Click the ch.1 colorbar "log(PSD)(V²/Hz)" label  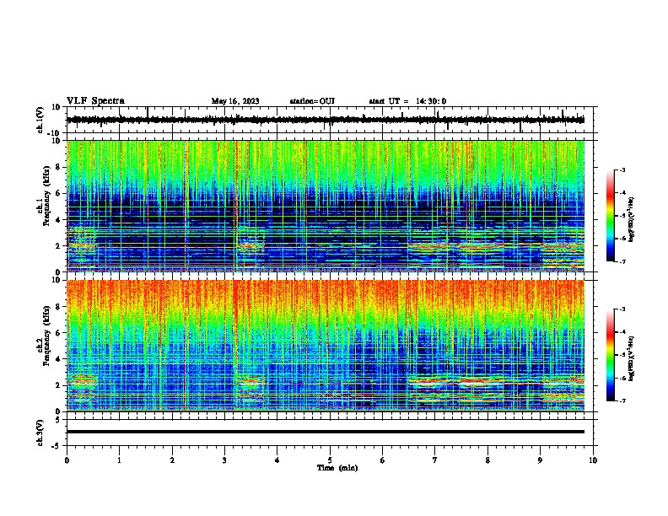tap(631, 219)
